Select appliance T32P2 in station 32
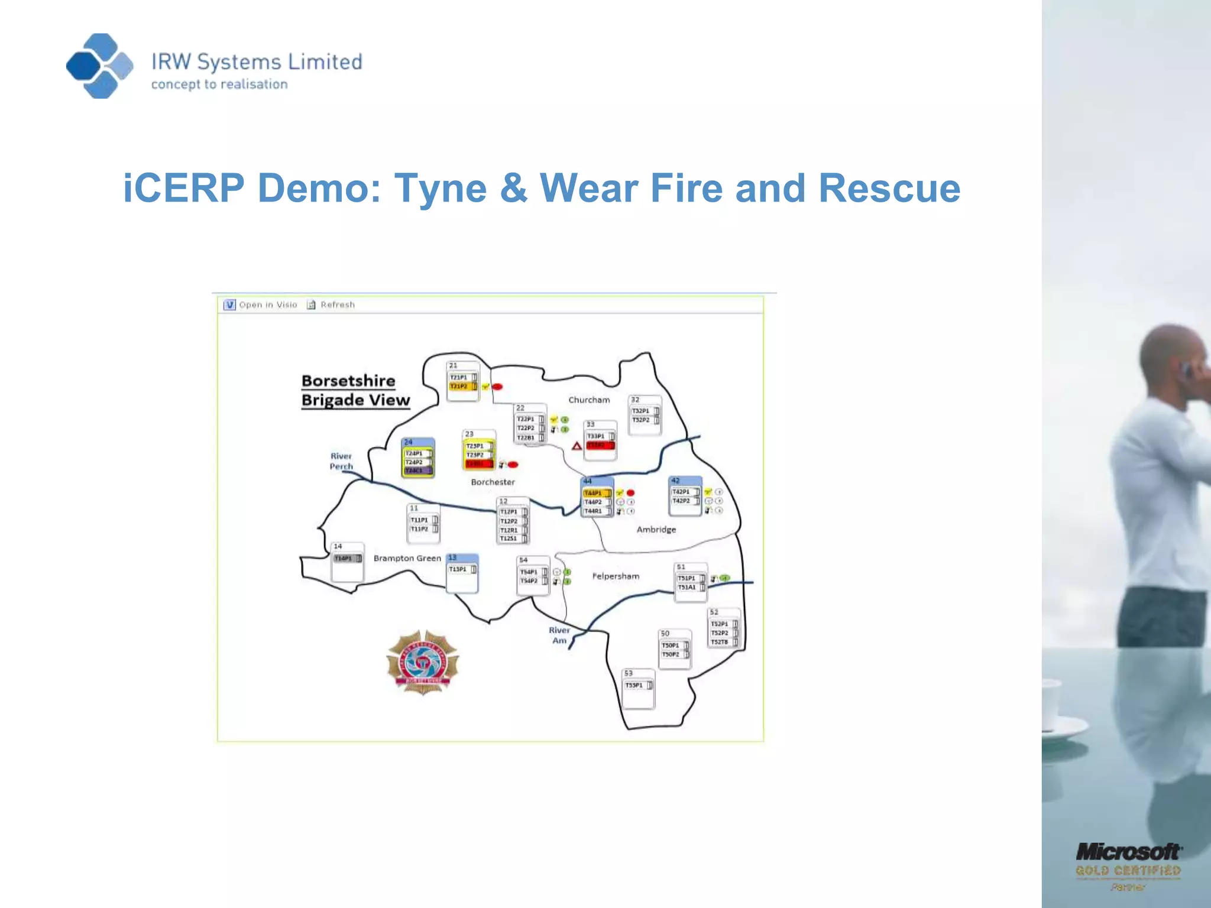Image resolution: width=1211 pixels, height=908 pixels. click(x=645, y=420)
